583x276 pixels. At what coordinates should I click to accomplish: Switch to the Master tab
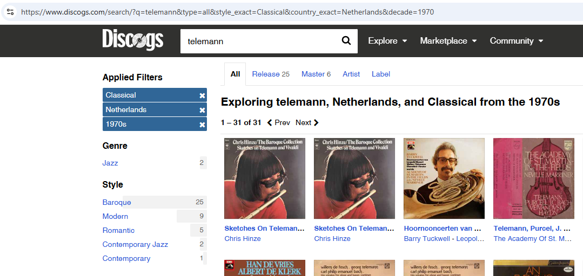click(316, 74)
